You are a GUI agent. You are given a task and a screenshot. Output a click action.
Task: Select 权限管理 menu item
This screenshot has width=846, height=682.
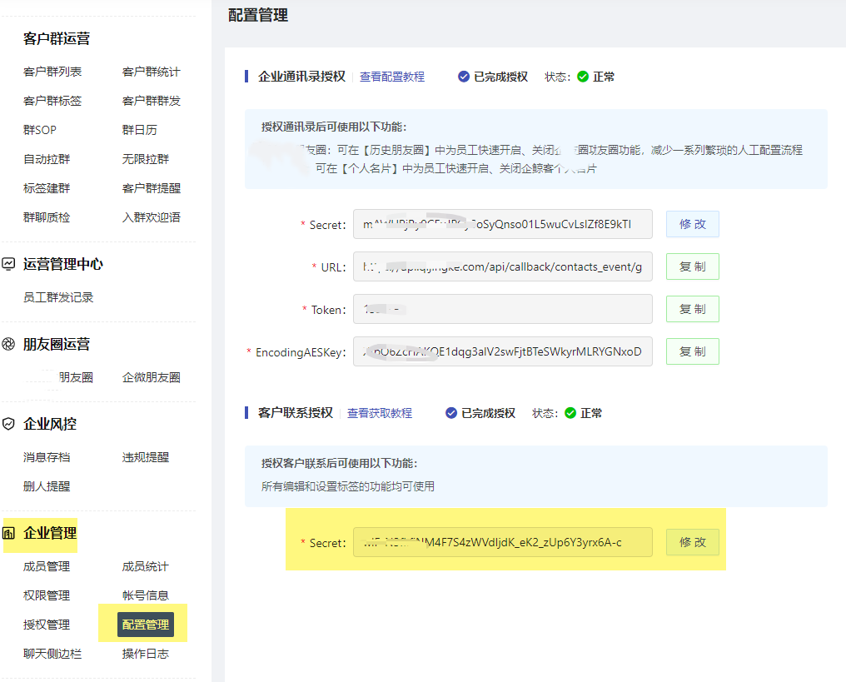coord(47,595)
